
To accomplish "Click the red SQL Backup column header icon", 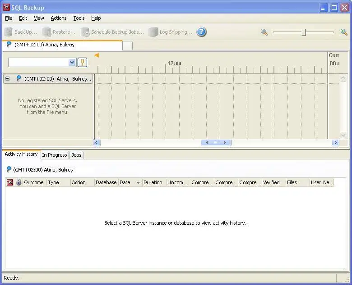I will pos(10,182).
